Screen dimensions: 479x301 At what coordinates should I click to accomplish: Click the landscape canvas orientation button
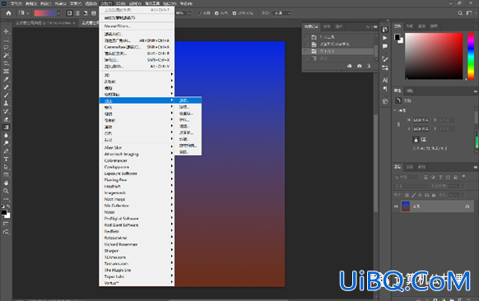coord(424,140)
